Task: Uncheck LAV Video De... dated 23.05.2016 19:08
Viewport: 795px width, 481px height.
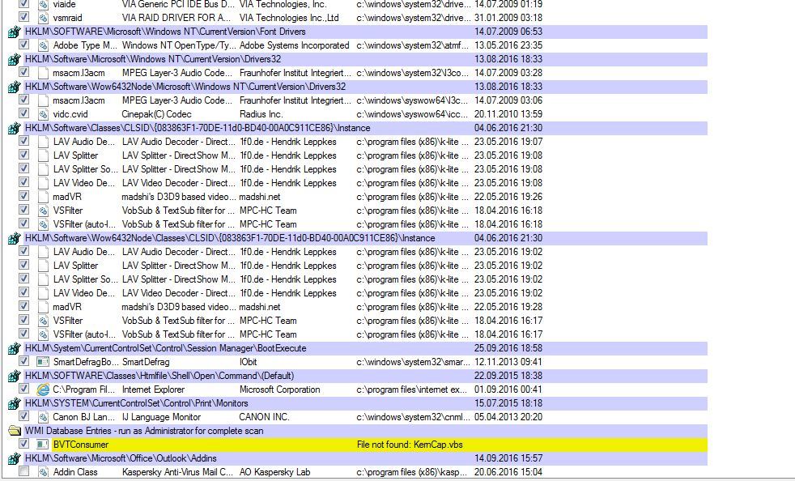Action: [x=23, y=181]
